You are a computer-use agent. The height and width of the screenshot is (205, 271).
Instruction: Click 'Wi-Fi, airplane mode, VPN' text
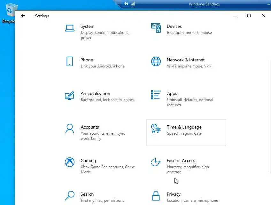(189, 66)
